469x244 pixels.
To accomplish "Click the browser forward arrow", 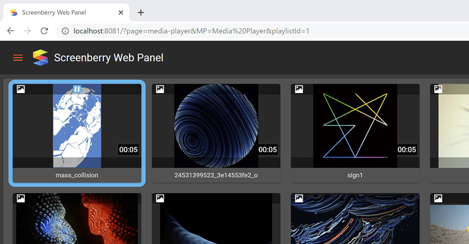I will (x=28, y=31).
